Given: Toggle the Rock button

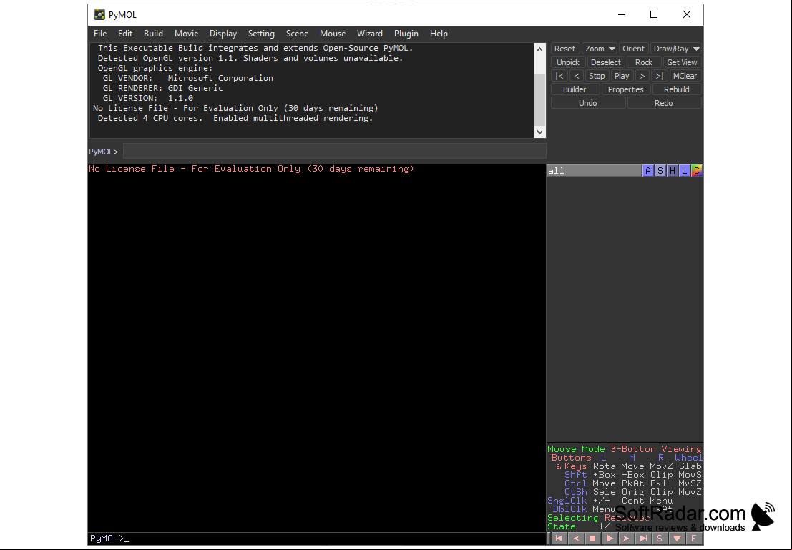Looking at the screenshot, I should pyautogui.click(x=643, y=62).
